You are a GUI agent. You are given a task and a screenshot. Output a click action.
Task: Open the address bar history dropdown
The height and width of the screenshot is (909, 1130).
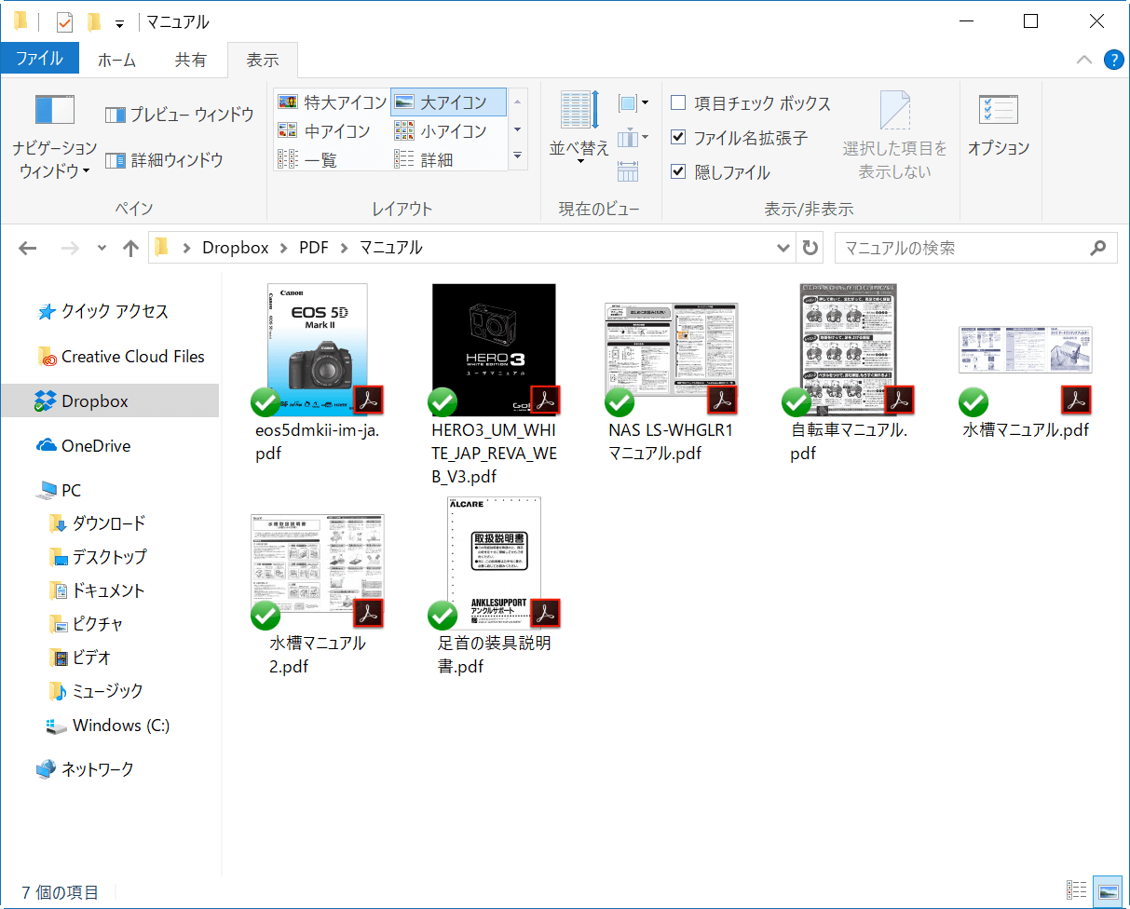click(784, 248)
